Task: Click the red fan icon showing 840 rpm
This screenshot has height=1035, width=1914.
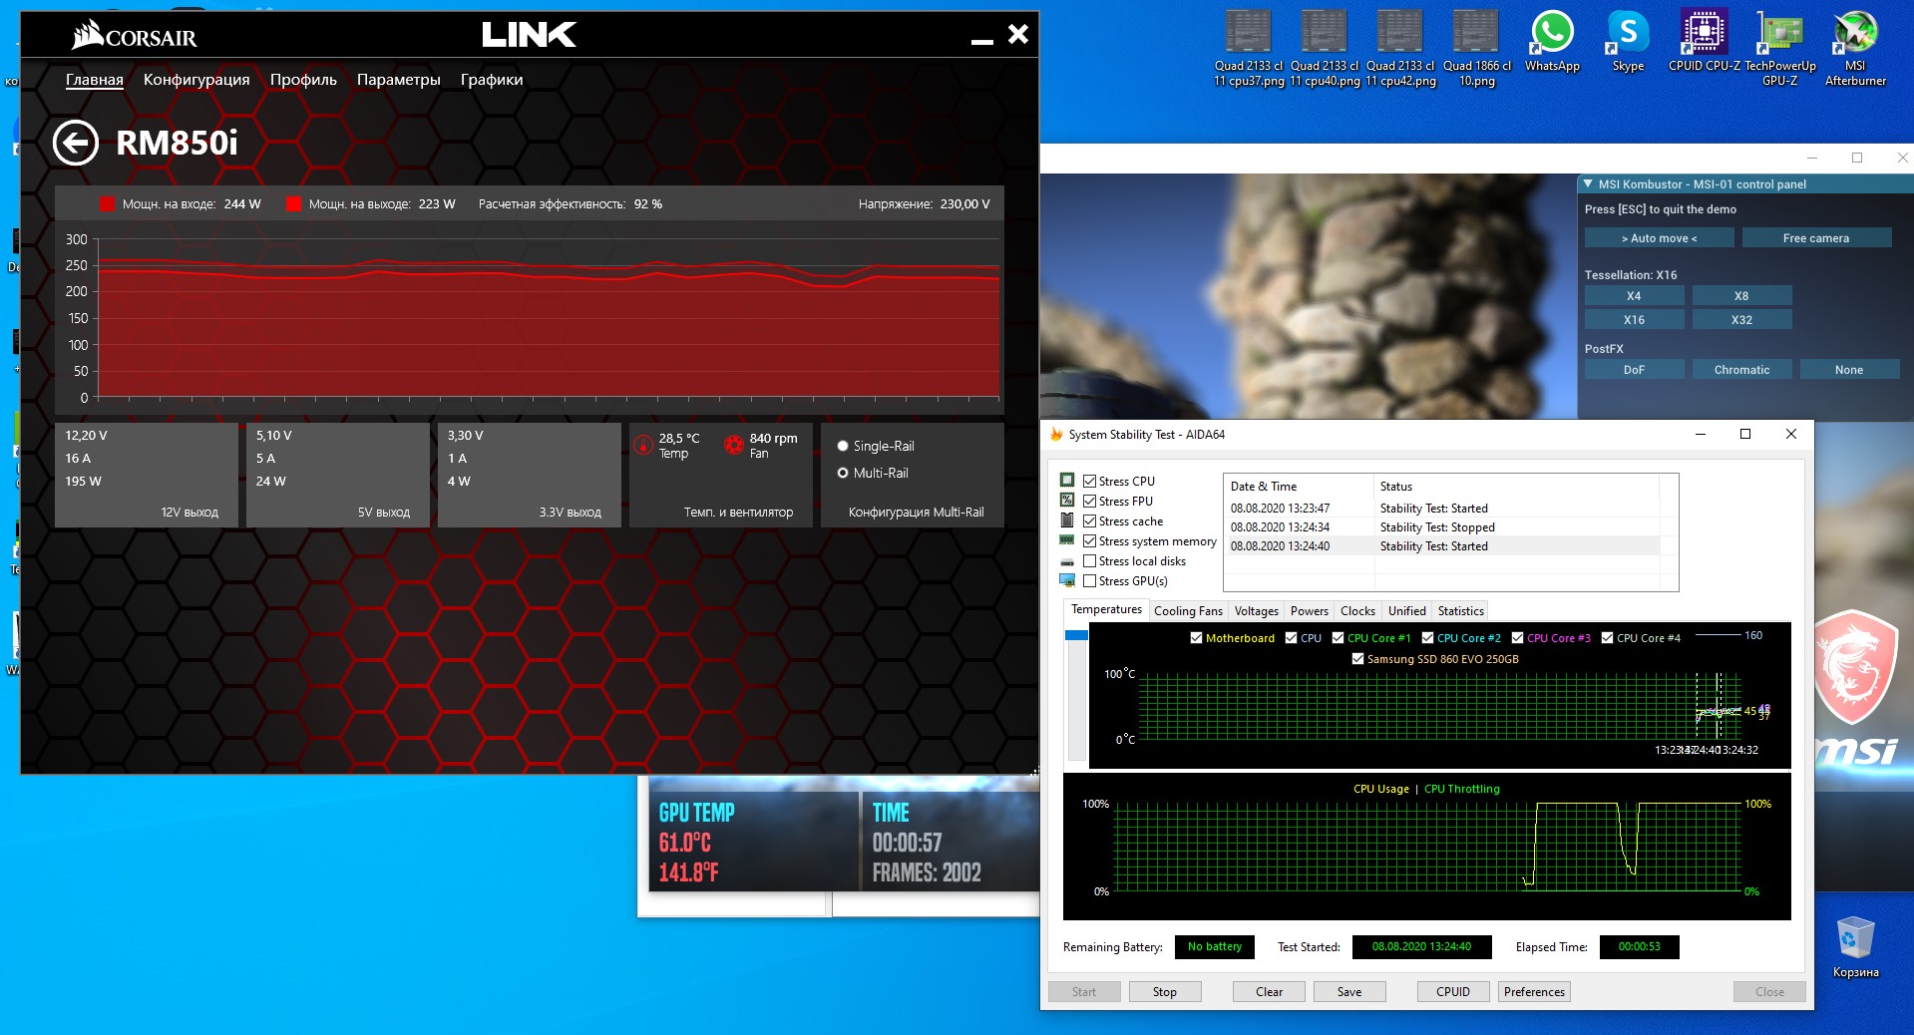Action: pos(734,445)
